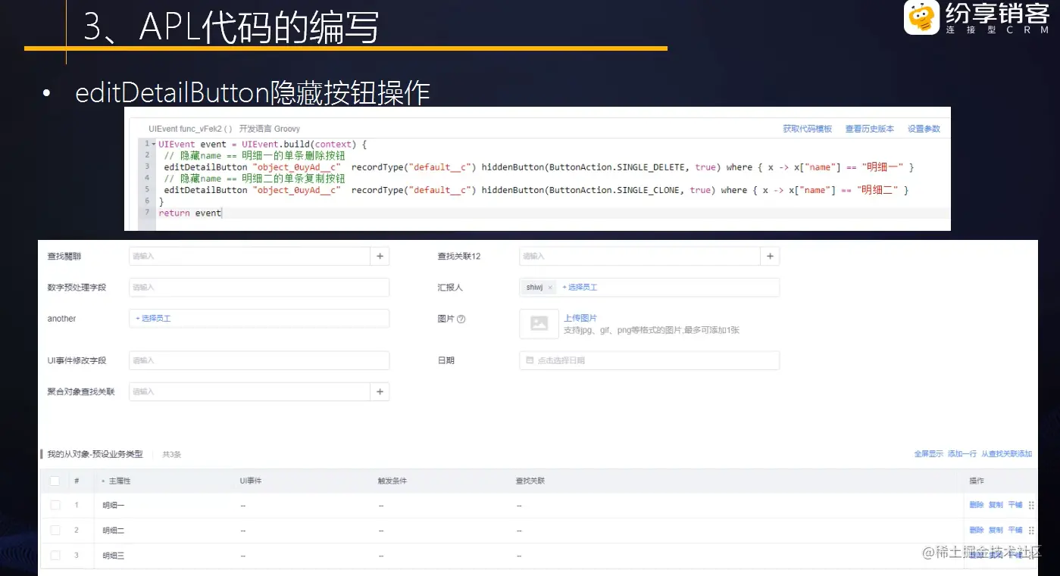The height and width of the screenshot is (576, 1060).
Task: Click the plus icon beside the 查找关联 field
Action: (380, 257)
